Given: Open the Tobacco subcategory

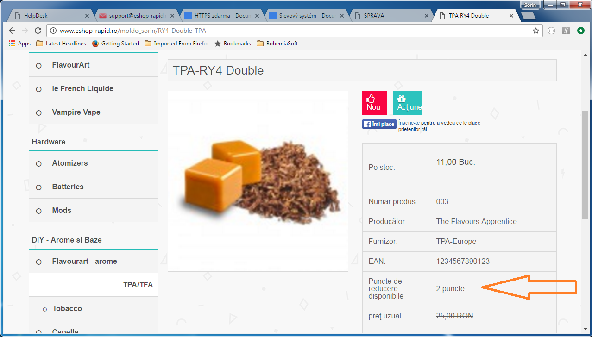Looking at the screenshot, I should [94, 308].
